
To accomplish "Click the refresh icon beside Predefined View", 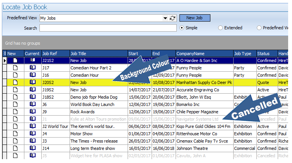I will (x=172, y=18).
